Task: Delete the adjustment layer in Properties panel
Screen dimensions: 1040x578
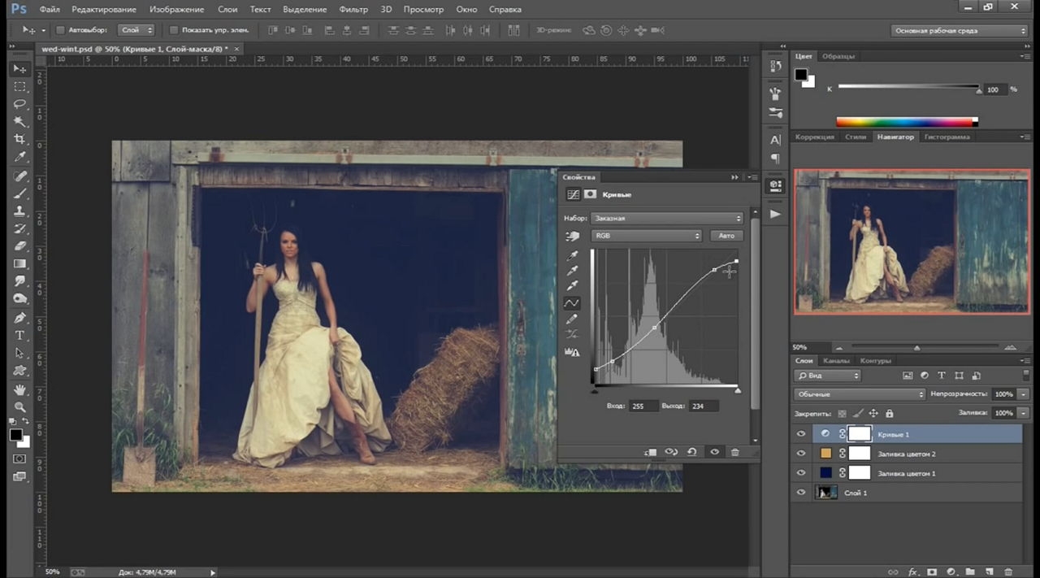Action: point(735,452)
